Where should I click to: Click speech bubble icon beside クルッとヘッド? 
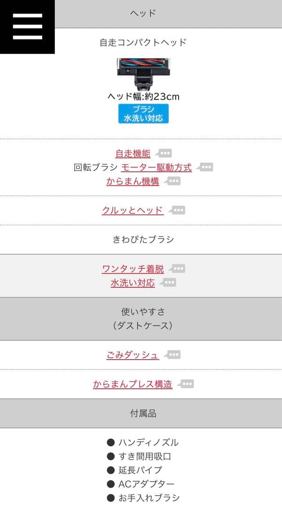(178, 210)
